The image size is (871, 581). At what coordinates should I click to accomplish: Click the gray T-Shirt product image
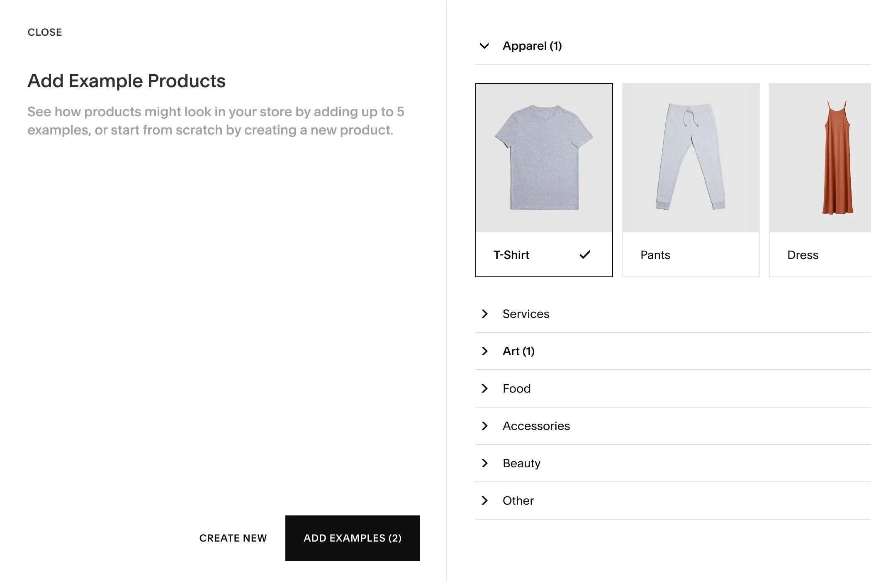(544, 158)
